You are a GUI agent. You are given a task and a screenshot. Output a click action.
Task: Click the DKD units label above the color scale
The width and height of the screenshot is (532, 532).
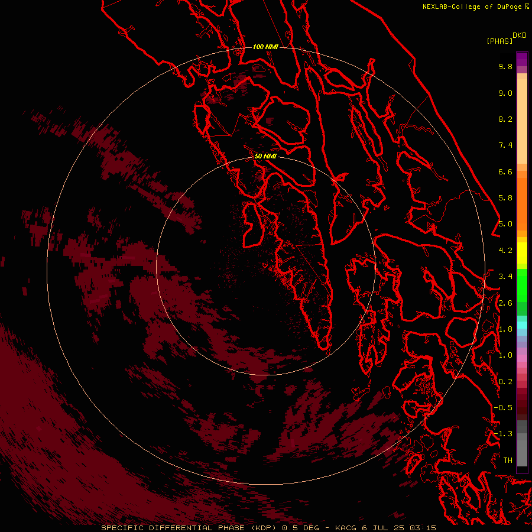tap(520, 35)
